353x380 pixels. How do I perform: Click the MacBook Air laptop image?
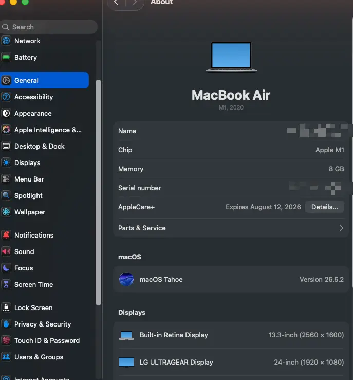tap(231, 57)
